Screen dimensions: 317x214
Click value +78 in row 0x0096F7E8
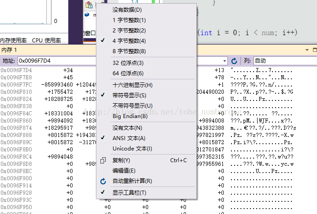point(219,77)
